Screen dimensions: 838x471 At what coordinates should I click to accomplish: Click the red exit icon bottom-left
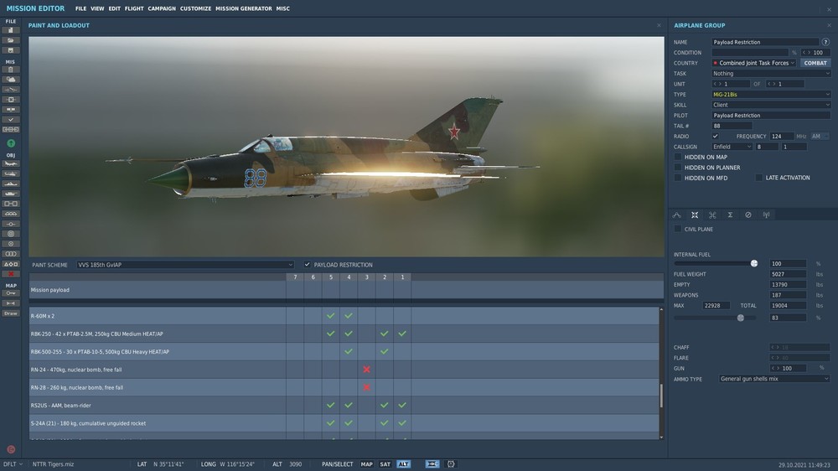(x=11, y=449)
